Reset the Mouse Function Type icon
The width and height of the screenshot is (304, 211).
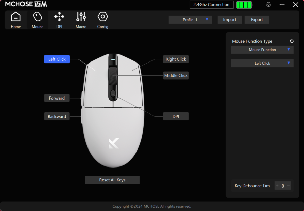tap(292, 41)
